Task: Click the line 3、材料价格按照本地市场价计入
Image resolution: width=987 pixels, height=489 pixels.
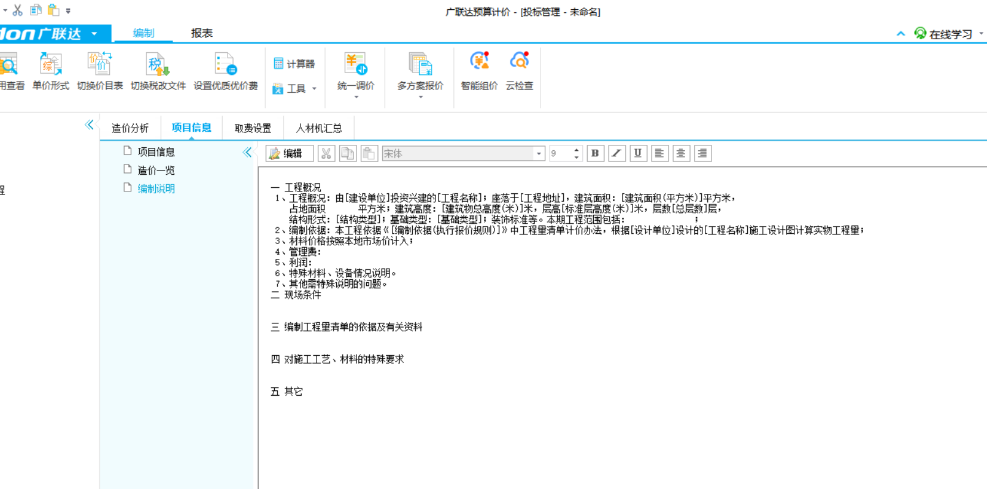Action: (x=344, y=241)
